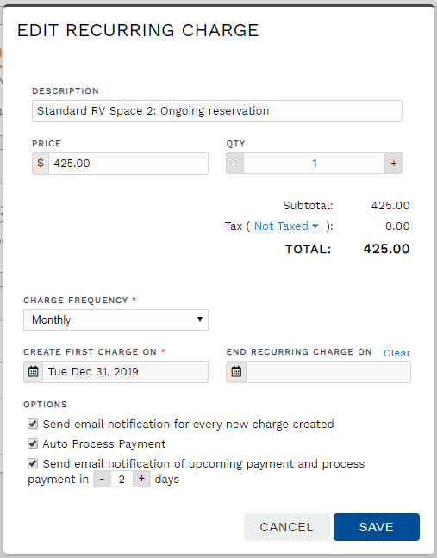The image size is (437, 558).
Task: Open the Not Taxed tax dropdown
Action: [x=288, y=226]
